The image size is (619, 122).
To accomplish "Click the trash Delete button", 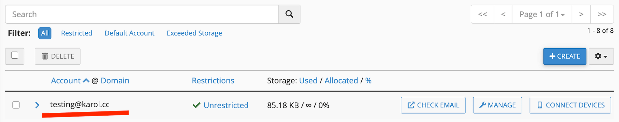I will click(x=58, y=56).
